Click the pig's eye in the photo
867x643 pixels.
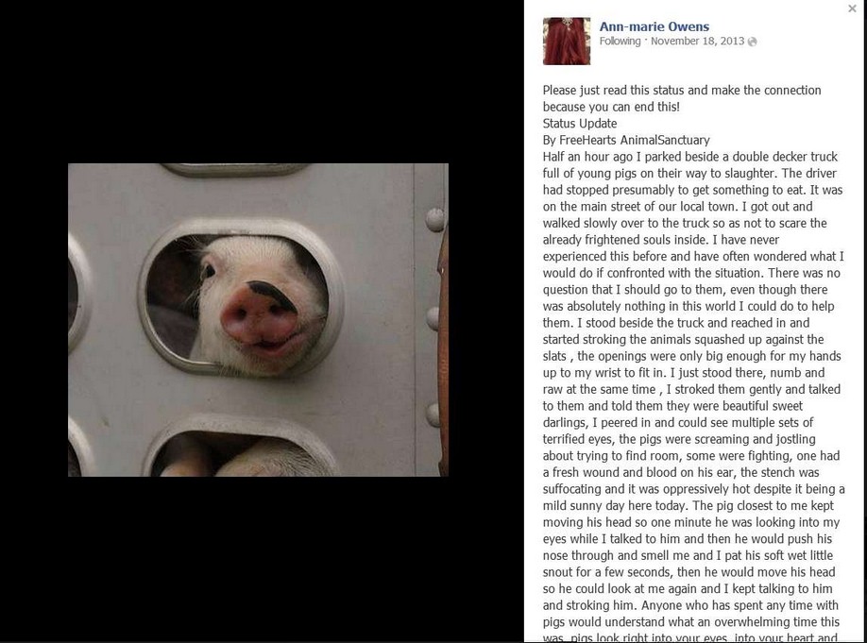point(209,270)
